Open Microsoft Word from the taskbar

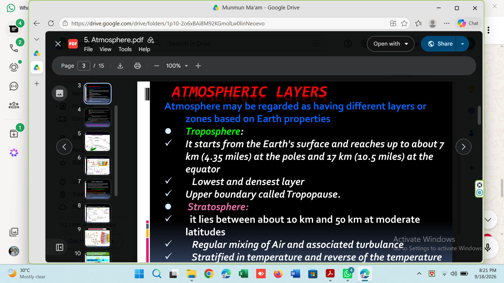click(295, 274)
